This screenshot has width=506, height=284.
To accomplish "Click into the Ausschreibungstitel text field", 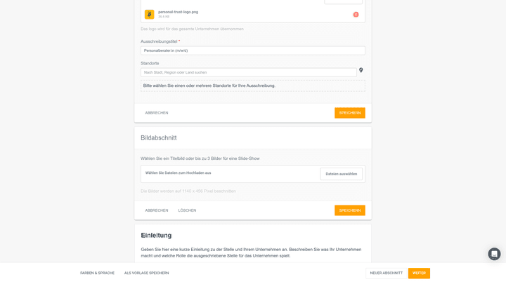I will coord(252,50).
